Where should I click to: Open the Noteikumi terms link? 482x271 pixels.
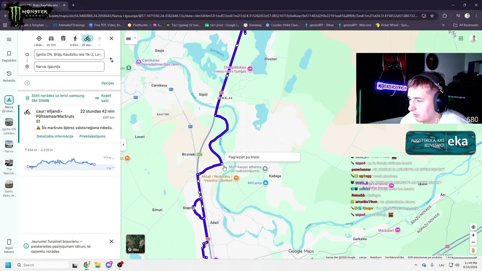375,257
